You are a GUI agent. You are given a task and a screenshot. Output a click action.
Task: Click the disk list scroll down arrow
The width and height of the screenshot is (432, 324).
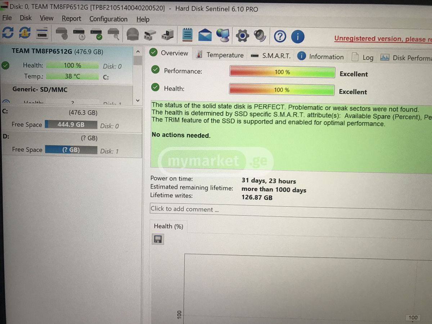tap(138, 100)
